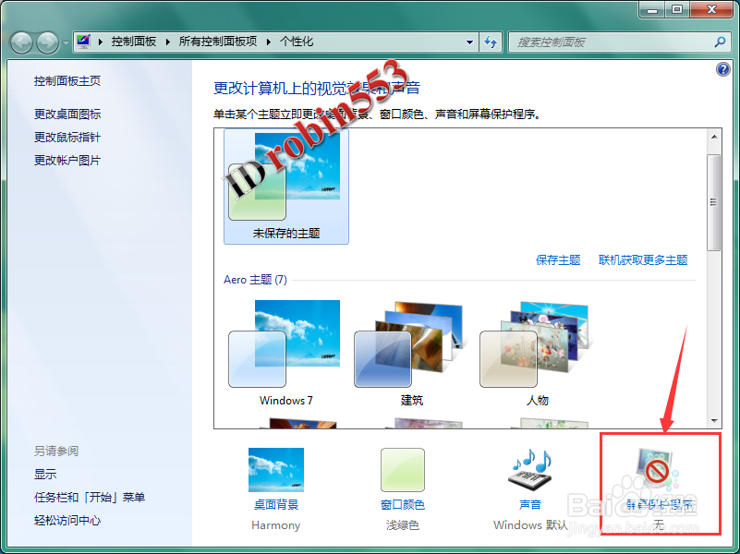The width and height of the screenshot is (740, 554).
Task: Click the magnifier search icon
Action: 720,42
